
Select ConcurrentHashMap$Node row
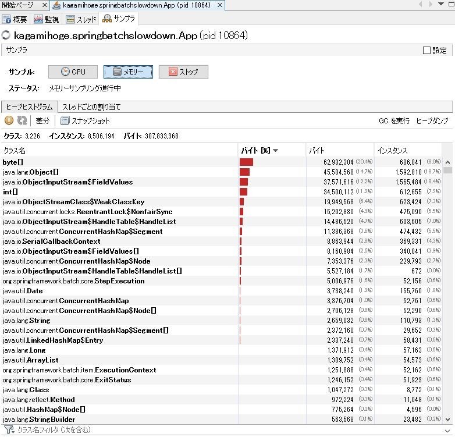[x=222, y=261]
